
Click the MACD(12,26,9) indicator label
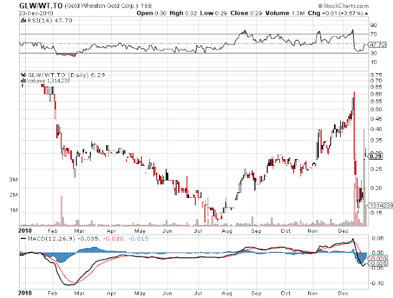coord(52,238)
